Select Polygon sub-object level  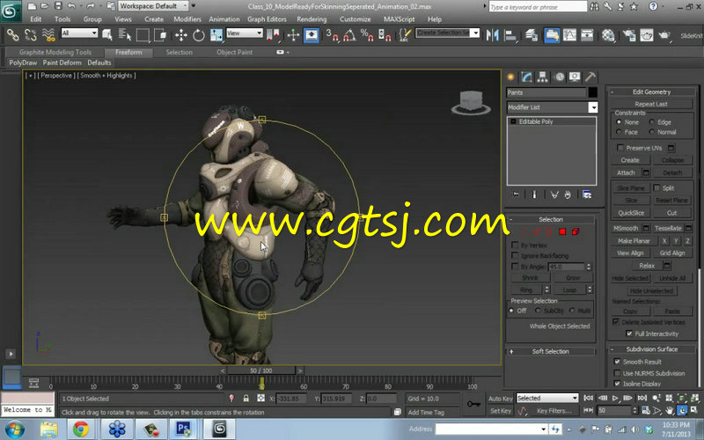(562, 231)
